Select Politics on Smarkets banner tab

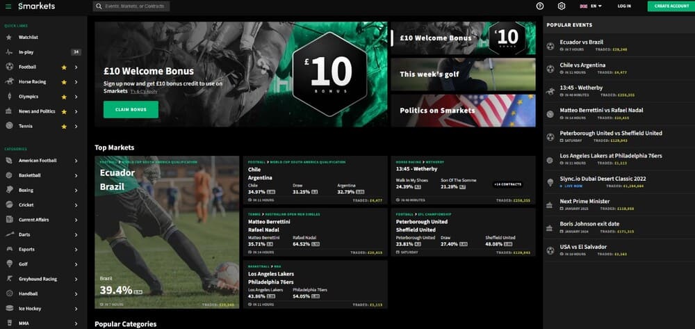(463, 111)
